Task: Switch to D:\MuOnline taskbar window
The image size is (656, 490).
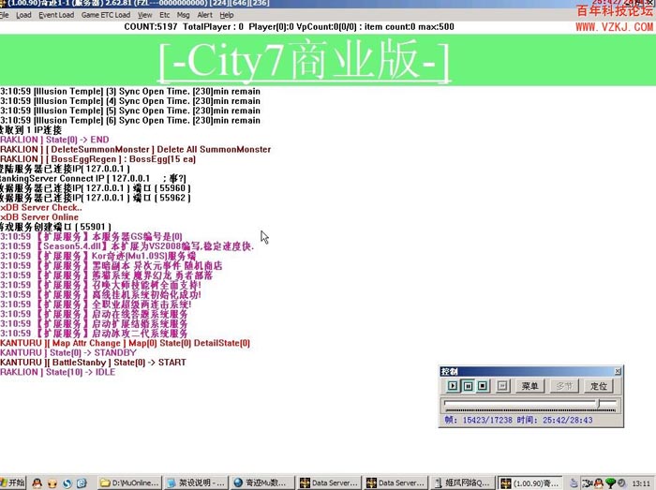Action: 129,483
